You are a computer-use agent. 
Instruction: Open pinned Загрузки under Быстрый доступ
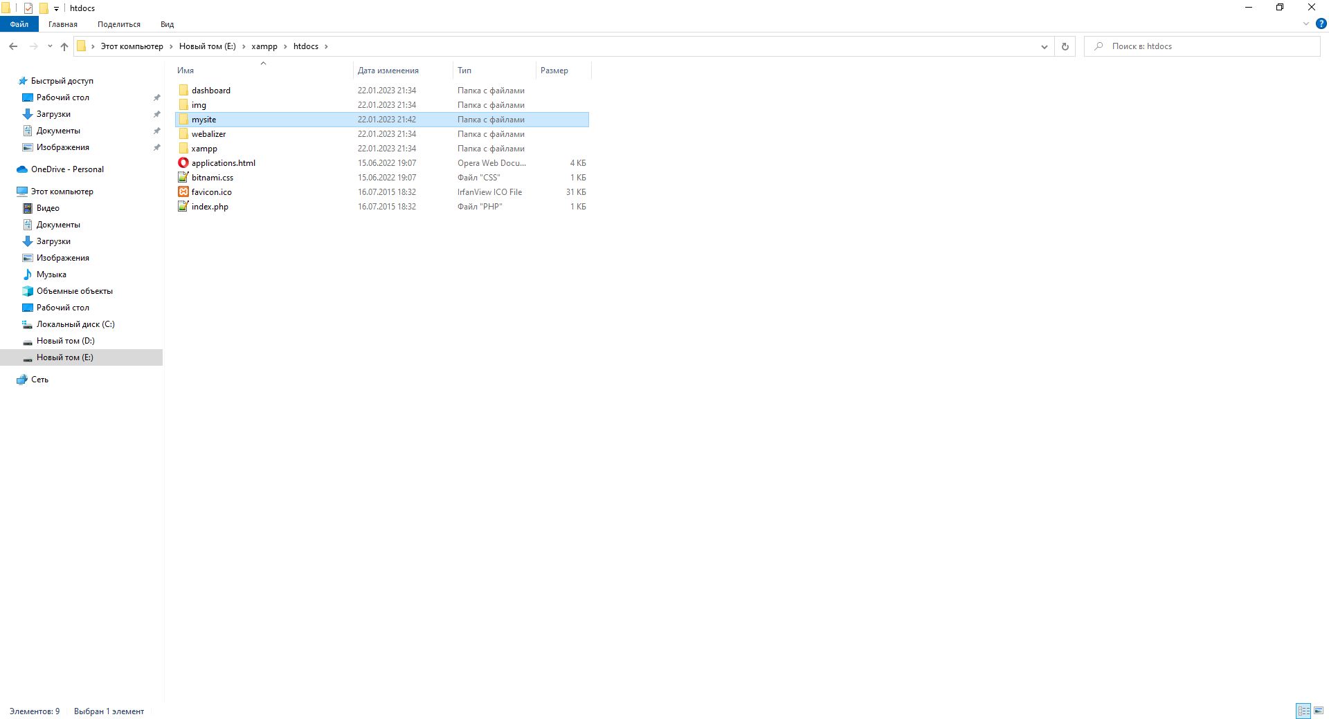point(53,114)
